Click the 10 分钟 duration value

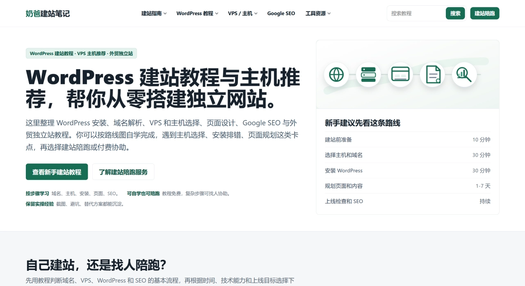[482, 140]
